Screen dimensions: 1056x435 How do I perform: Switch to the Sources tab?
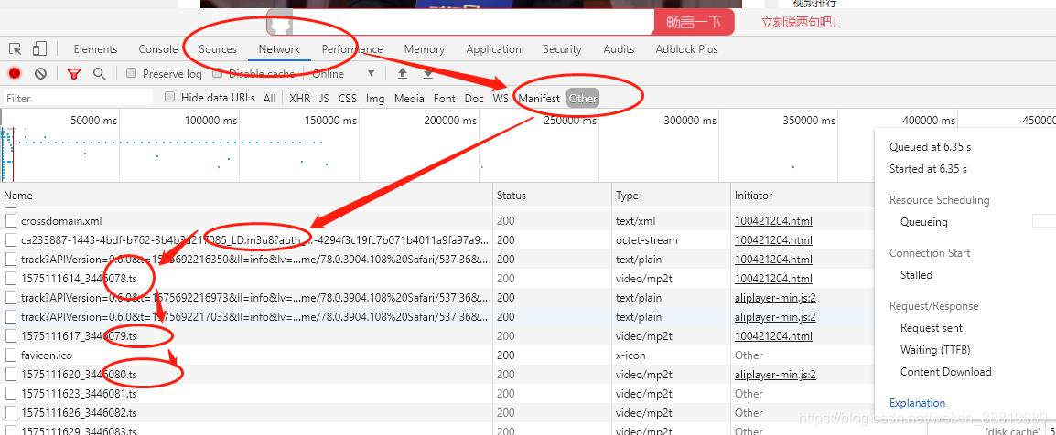click(218, 49)
